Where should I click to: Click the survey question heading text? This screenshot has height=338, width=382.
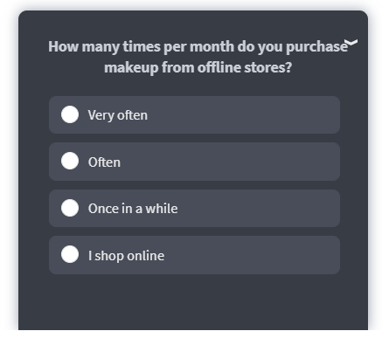198,57
